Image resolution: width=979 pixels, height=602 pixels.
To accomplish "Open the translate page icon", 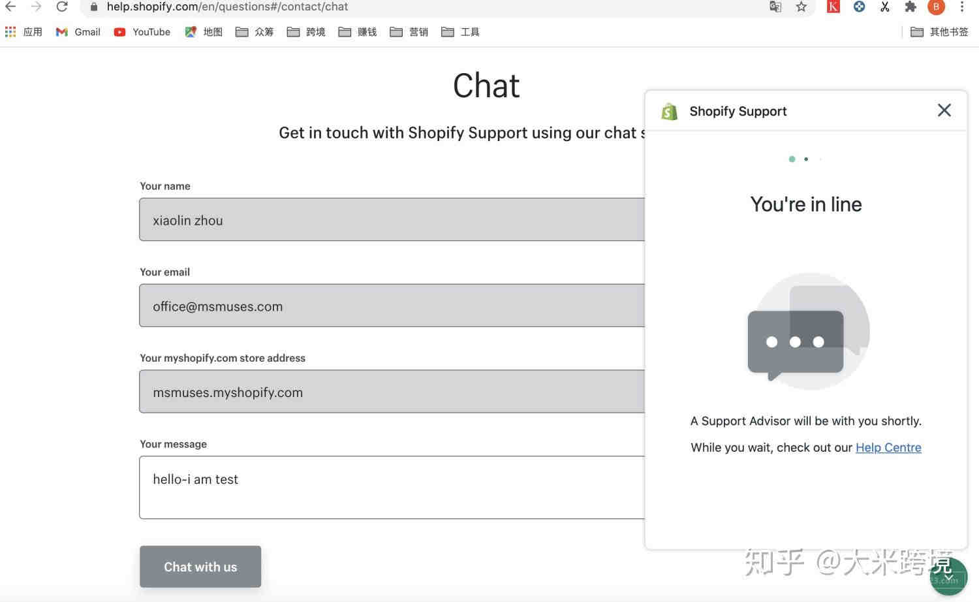I will click(775, 7).
